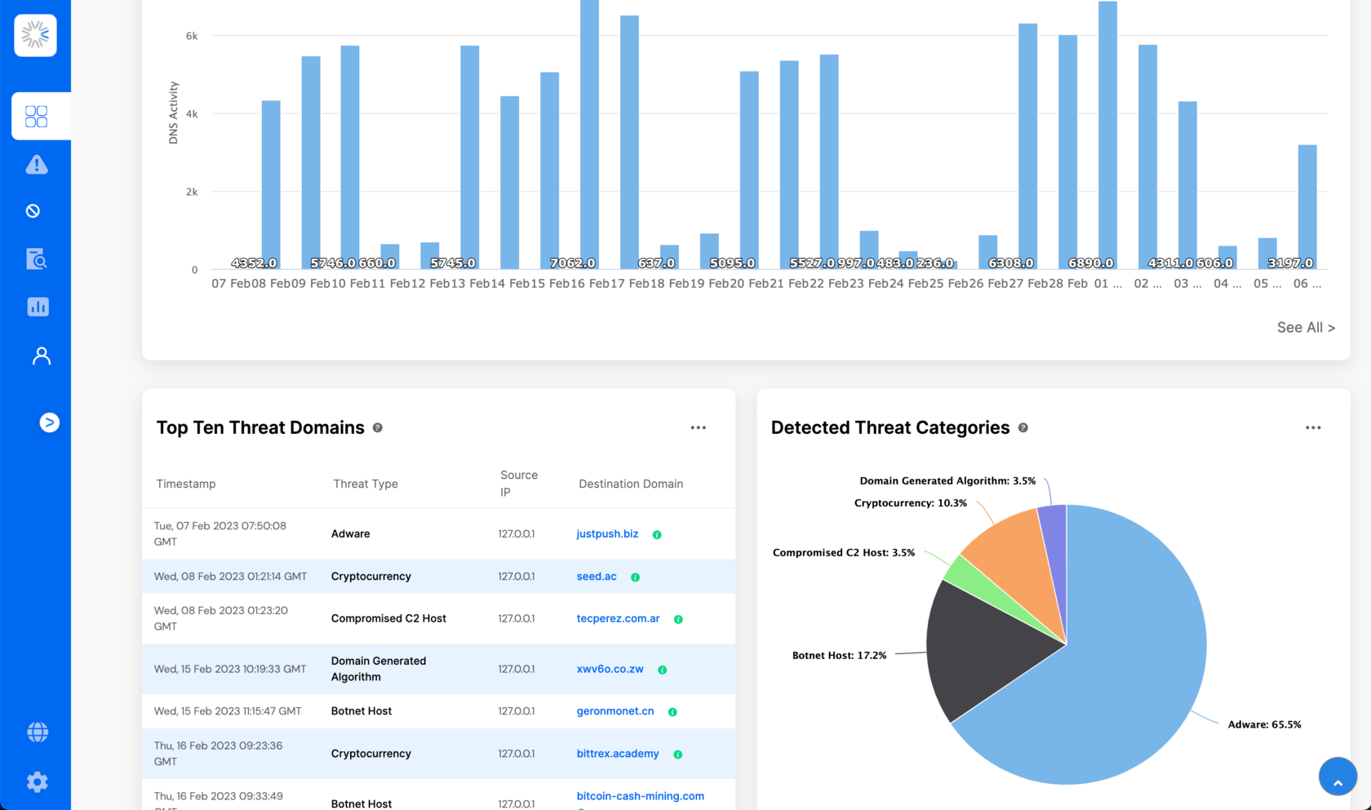Image resolution: width=1371 pixels, height=810 pixels.
Task: Click info icon next to geronmonet.cn
Action: coord(672,712)
